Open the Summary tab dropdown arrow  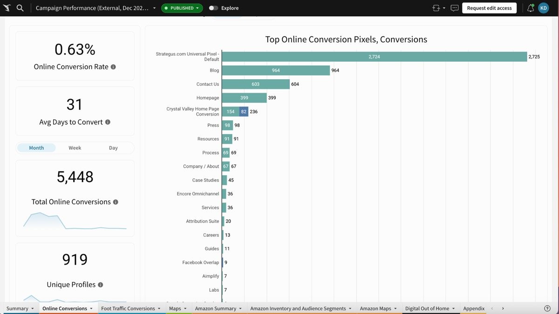click(x=33, y=308)
